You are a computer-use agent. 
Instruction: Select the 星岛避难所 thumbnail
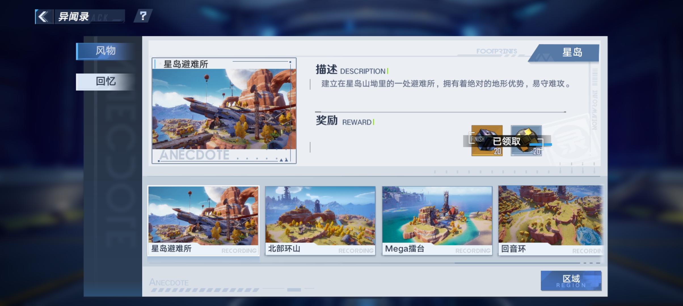point(203,220)
